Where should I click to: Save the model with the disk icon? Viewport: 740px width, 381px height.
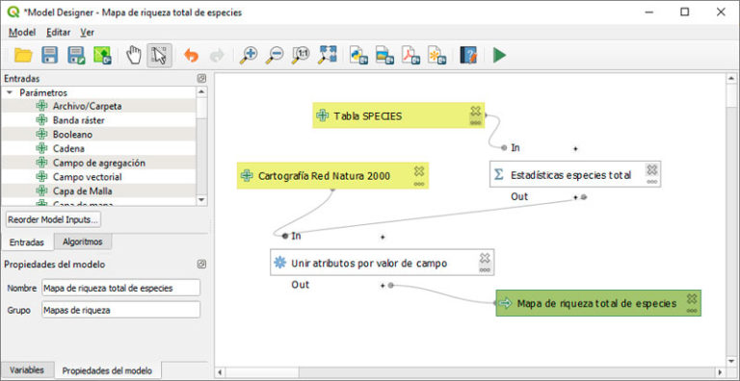tap(49, 56)
